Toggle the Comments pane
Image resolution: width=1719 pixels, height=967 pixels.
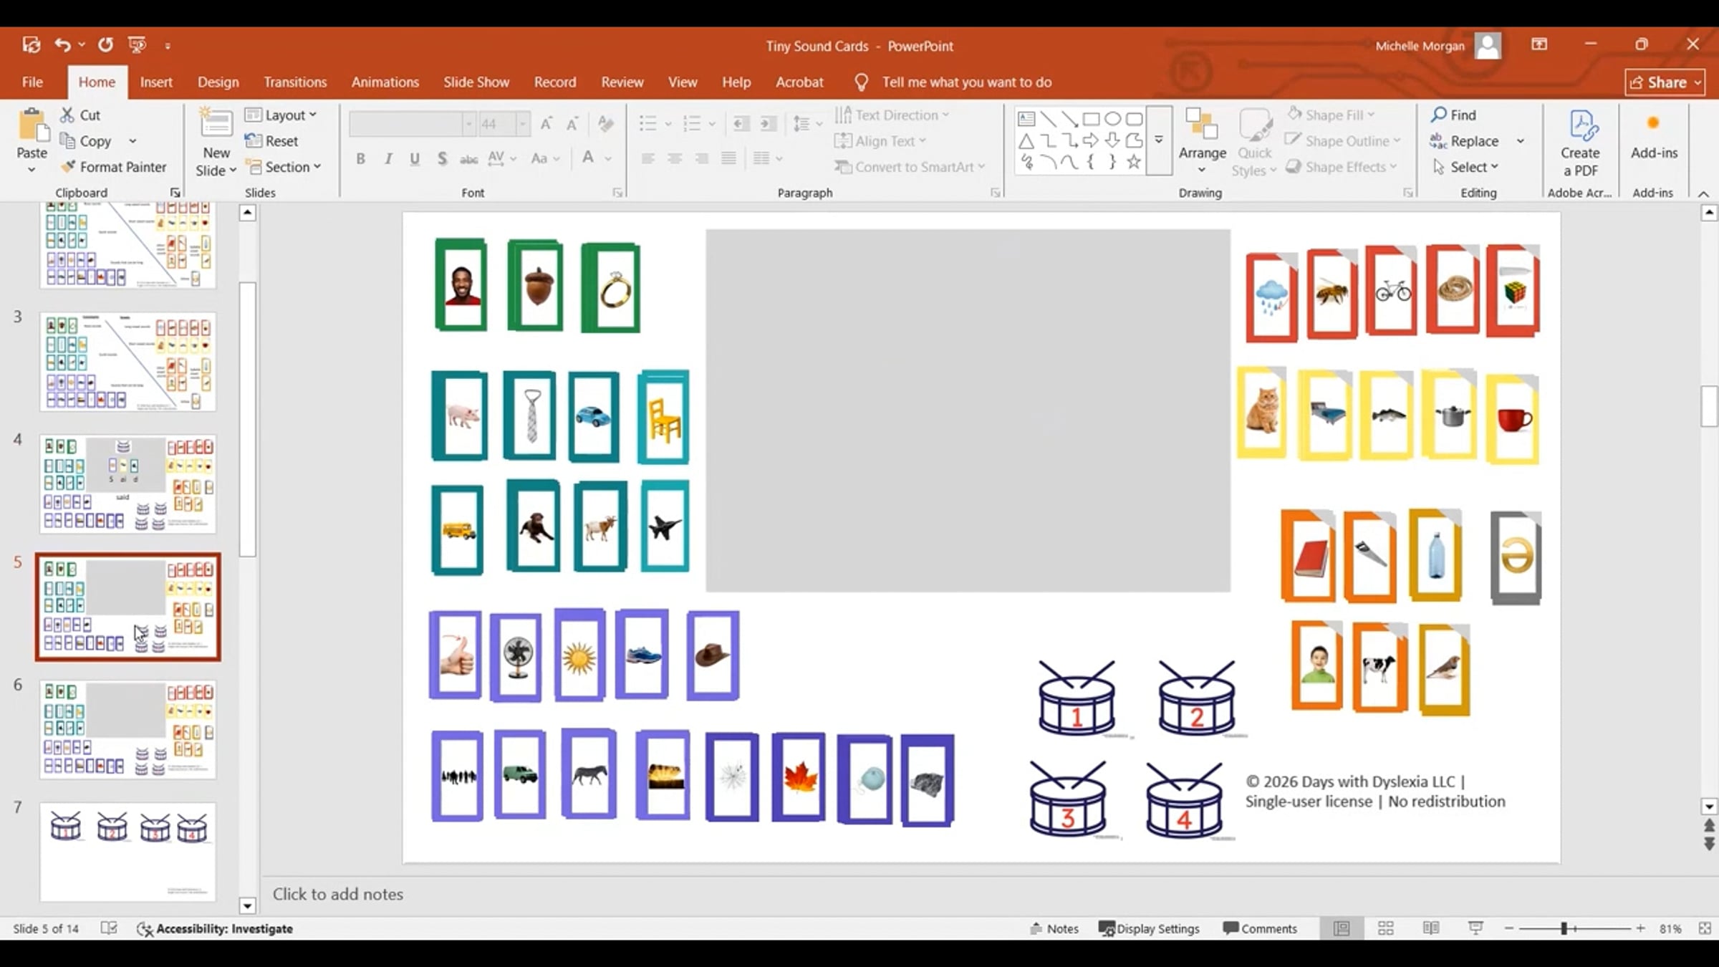click(1260, 928)
